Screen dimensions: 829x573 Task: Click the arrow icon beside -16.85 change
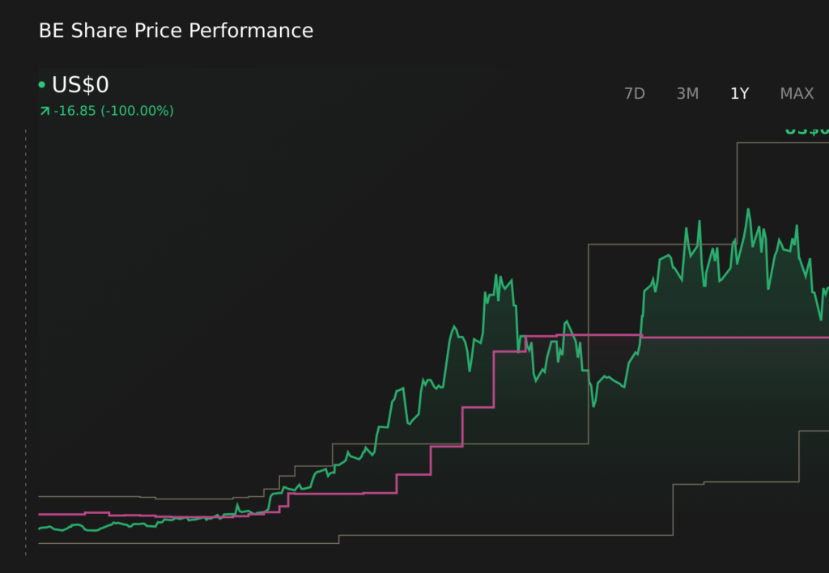45,111
